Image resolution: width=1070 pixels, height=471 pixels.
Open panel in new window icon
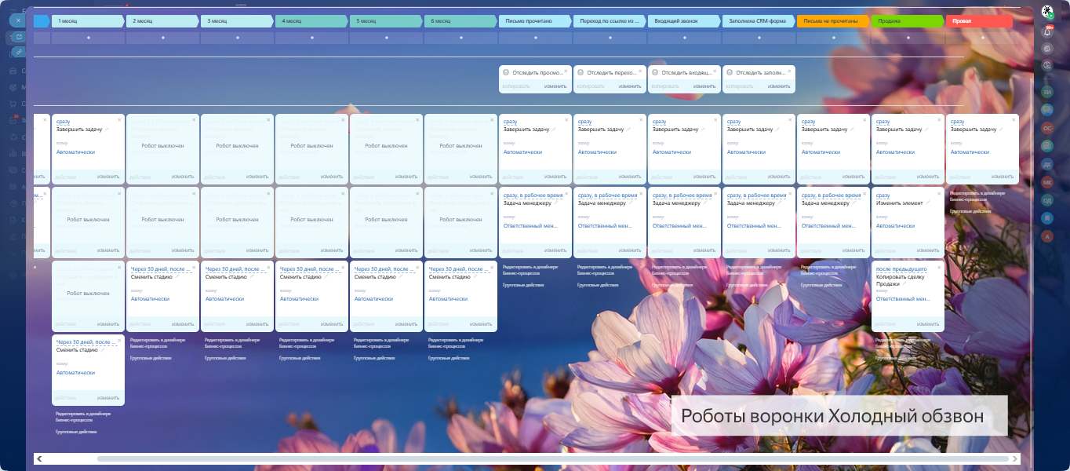click(18, 36)
